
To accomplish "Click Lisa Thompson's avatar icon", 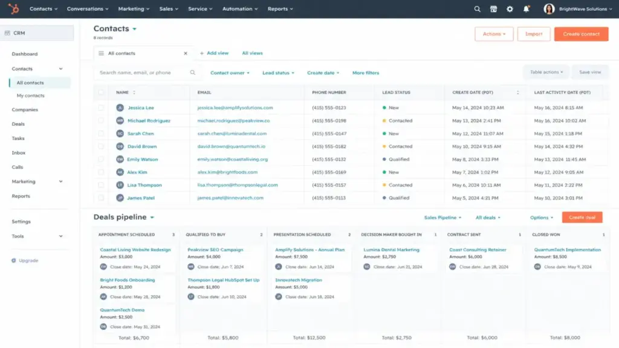I will [x=120, y=185].
